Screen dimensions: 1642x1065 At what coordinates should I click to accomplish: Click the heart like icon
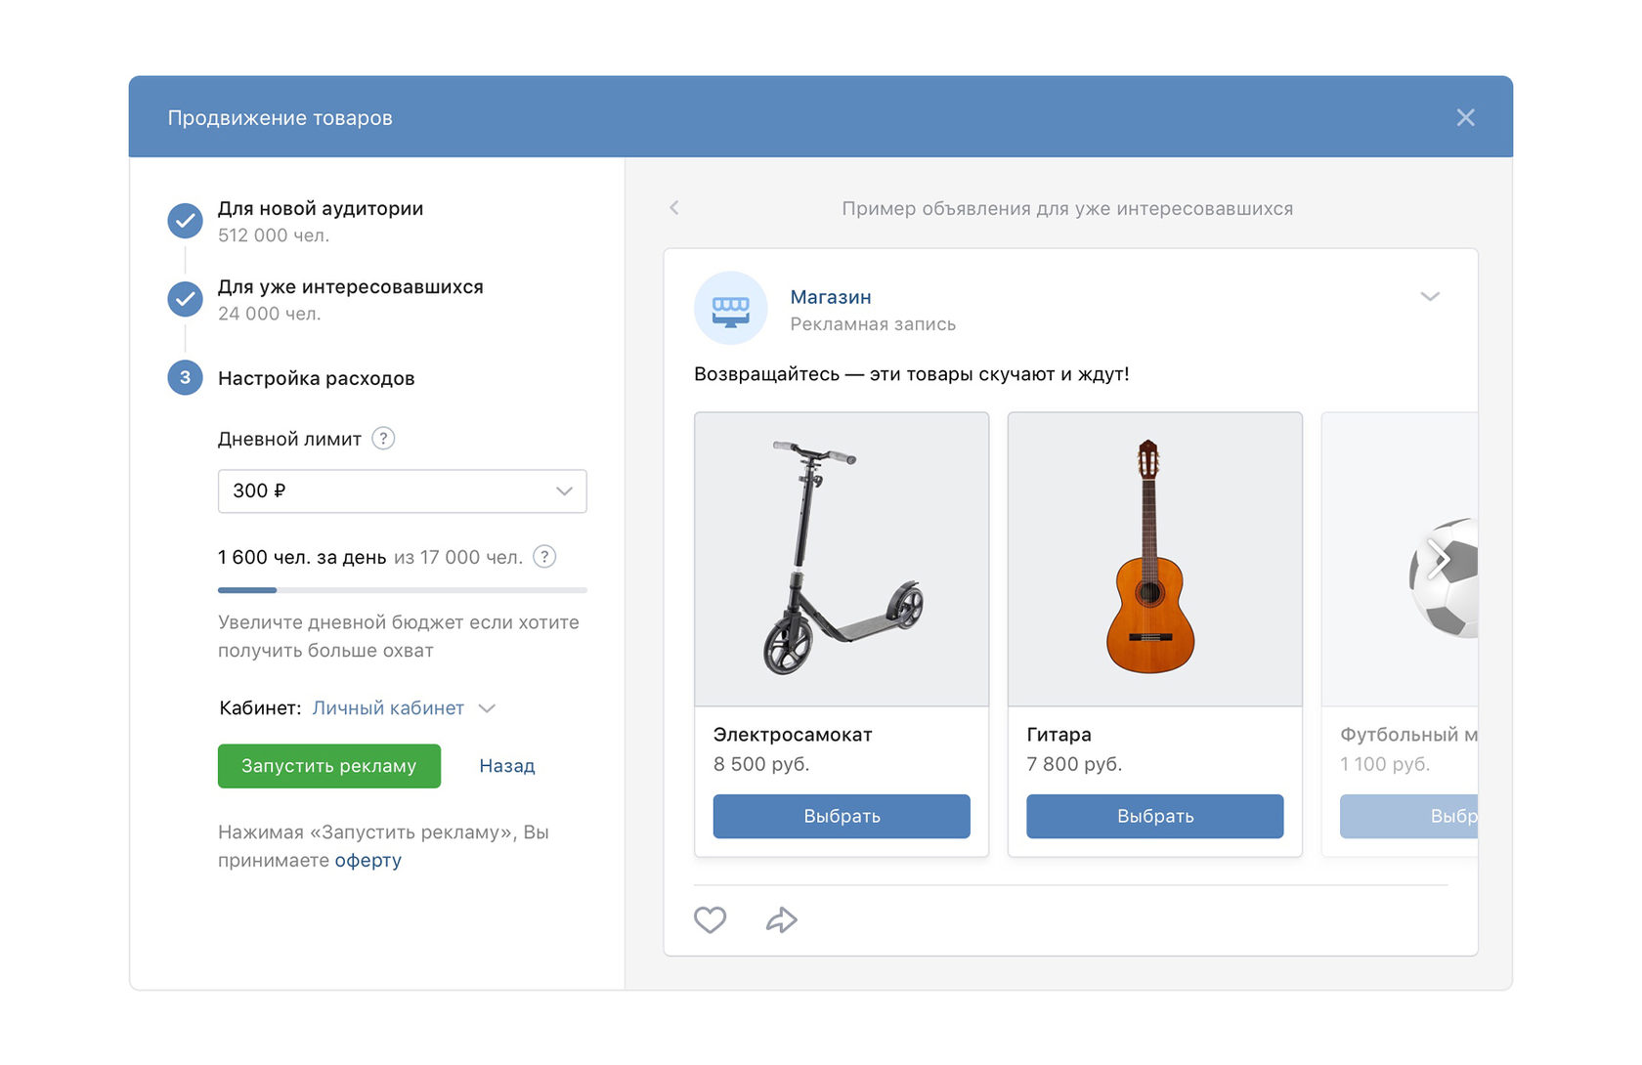710,919
